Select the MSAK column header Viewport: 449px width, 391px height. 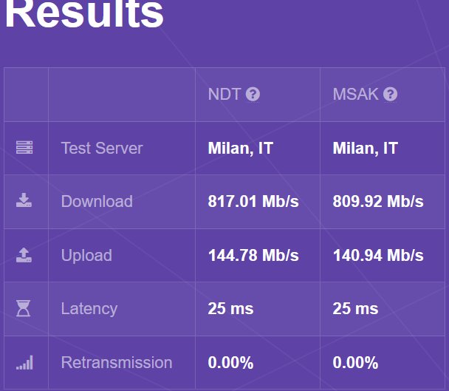pos(356,95)
